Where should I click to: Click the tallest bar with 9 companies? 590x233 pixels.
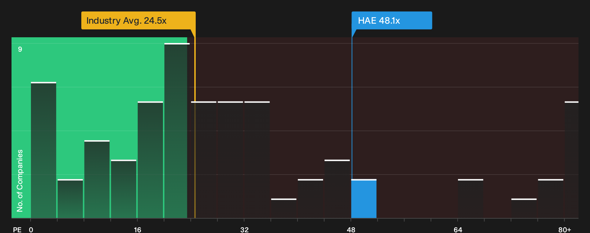(177, 130)
